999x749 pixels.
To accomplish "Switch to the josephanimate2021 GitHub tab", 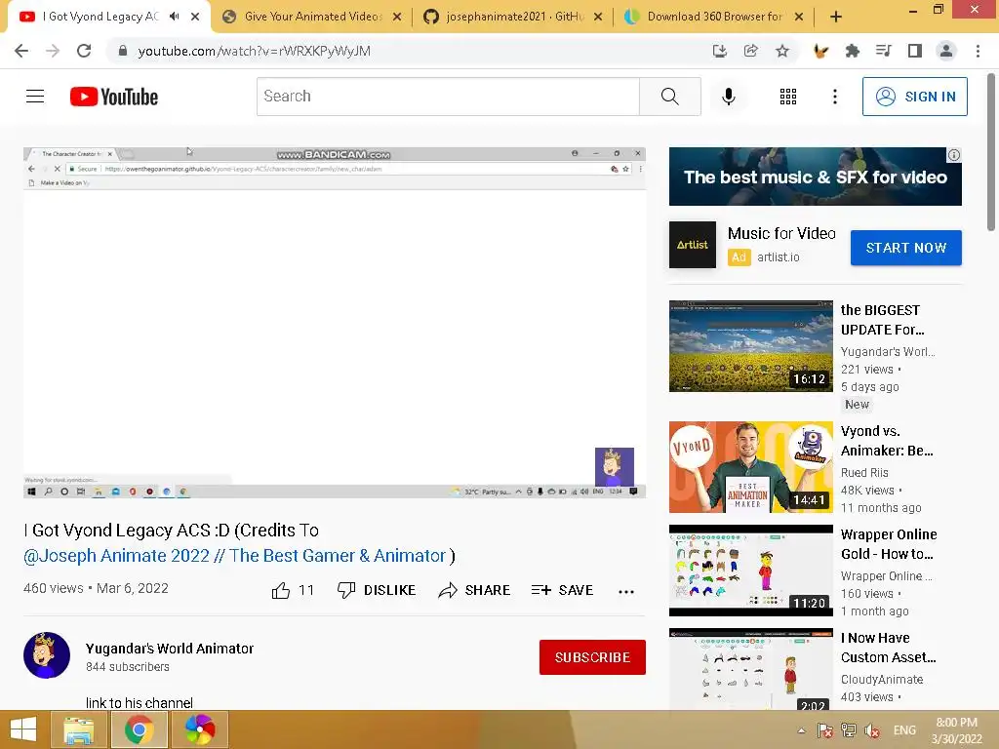I will coord(513,17).
